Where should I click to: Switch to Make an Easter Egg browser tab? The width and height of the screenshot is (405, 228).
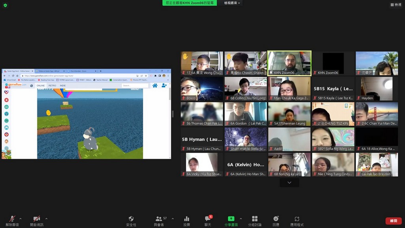[49, 71]
